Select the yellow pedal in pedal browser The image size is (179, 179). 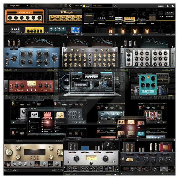(60, 115)
